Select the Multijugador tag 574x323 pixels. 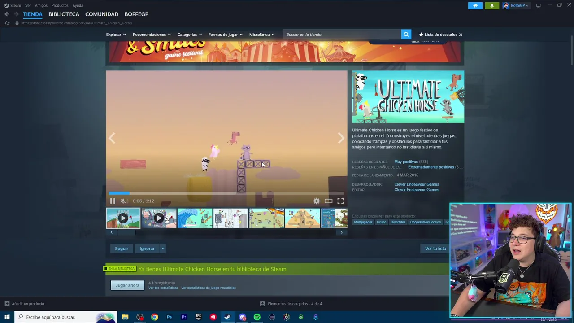363,222
